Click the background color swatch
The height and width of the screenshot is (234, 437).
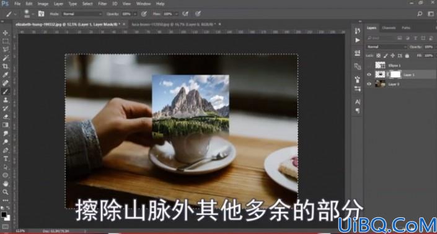[x=7, y=218]
